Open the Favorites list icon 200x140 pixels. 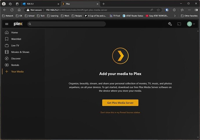point(182,10)
